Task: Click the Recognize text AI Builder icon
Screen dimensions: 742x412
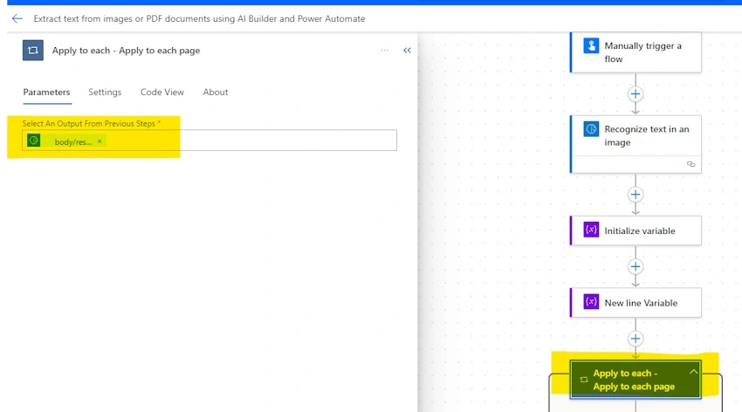Action: click(x=591, y=129)
